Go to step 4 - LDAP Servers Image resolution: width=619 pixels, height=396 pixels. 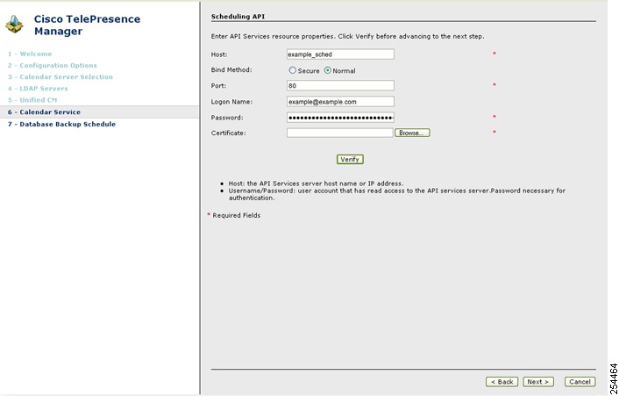(38, 88)
